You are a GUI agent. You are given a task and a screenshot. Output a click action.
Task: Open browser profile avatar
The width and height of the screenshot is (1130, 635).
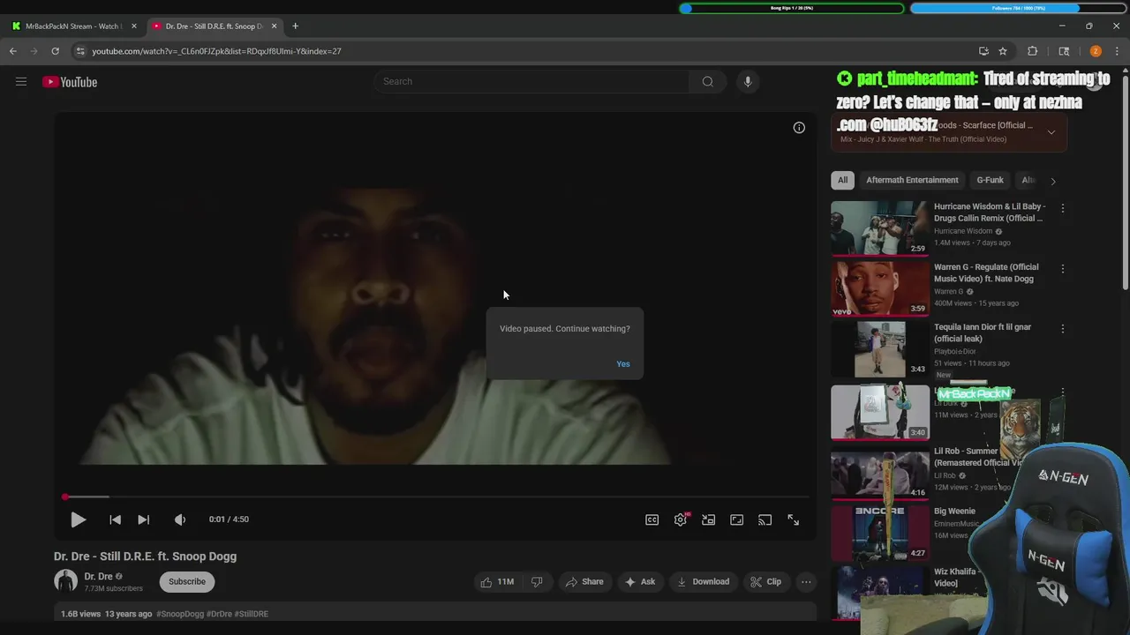pyautogui.click(x=1096, y=51)
